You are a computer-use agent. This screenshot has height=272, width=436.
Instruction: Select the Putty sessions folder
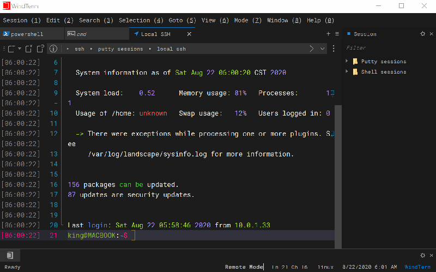[384, 62]
